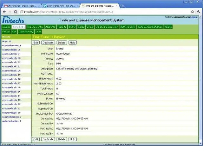The height and width of the screenshot is (146, 203).
Task: Open history item expensedetails: 12
Action: (x=11, y=104)
